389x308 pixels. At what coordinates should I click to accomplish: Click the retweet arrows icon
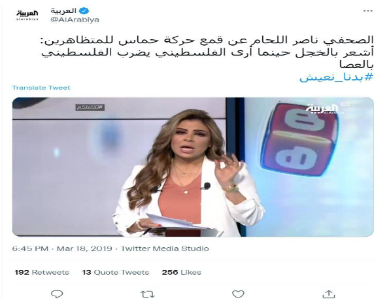click(x=148, y=294)
